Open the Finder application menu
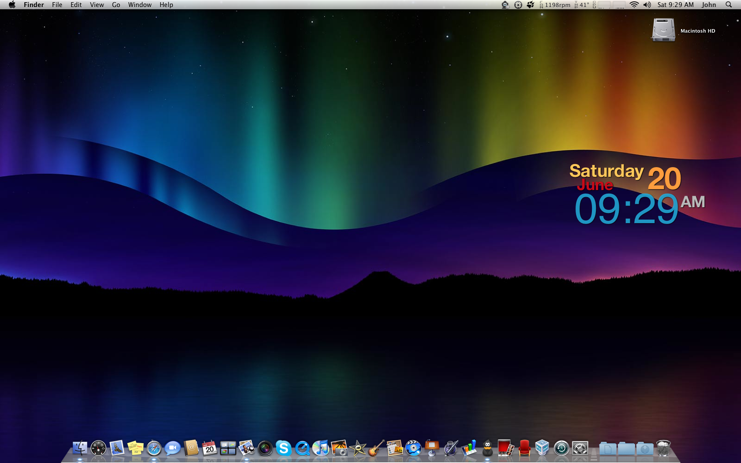741x463 pixels. (x=34, y=5)
